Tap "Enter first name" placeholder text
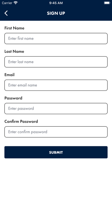The height and width of the screenshot is (200, 112). (x=21, y=39)
